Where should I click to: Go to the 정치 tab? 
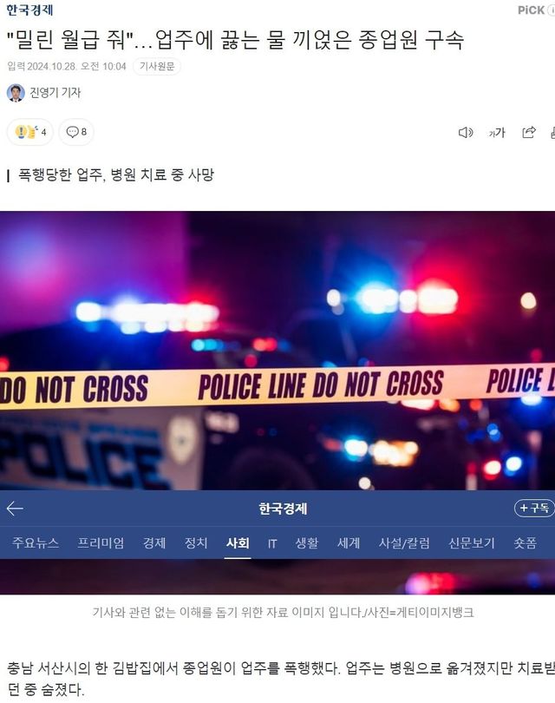tap(196, 543)
